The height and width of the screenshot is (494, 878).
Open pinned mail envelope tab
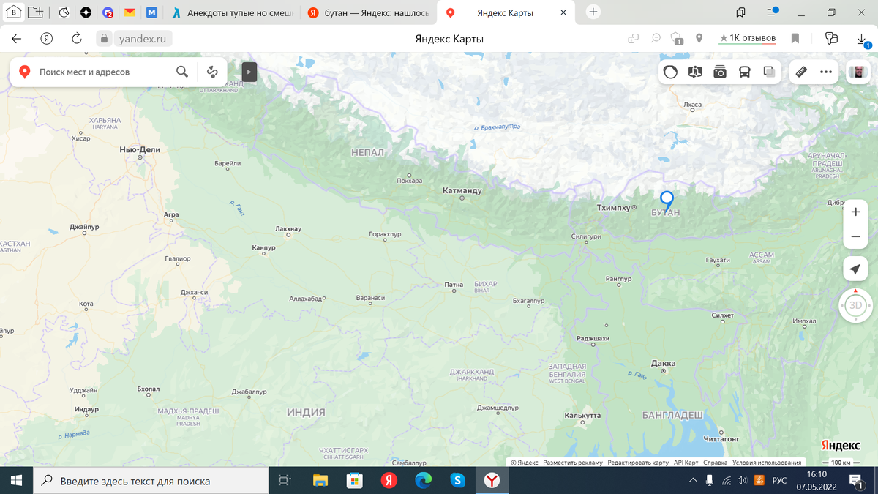point(130,12)
